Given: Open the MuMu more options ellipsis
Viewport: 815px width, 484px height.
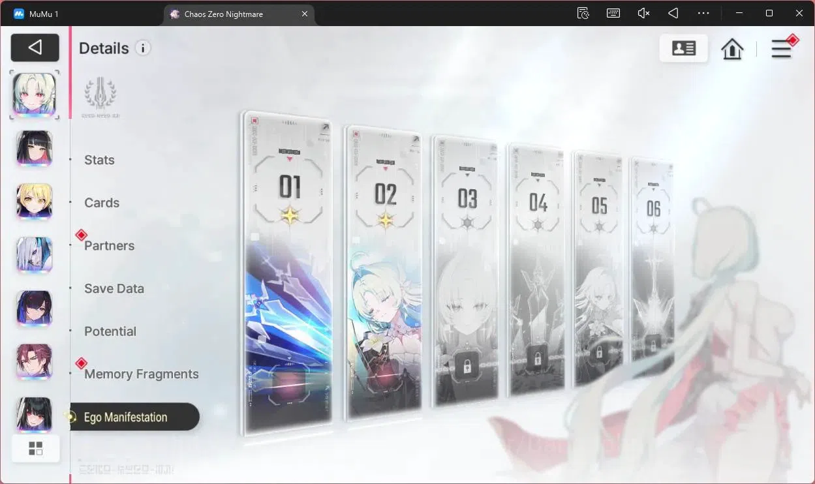Looking at the screenshot, I should [x=703, y=13].
